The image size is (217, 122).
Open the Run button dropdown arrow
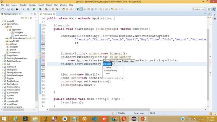(37, 9)
